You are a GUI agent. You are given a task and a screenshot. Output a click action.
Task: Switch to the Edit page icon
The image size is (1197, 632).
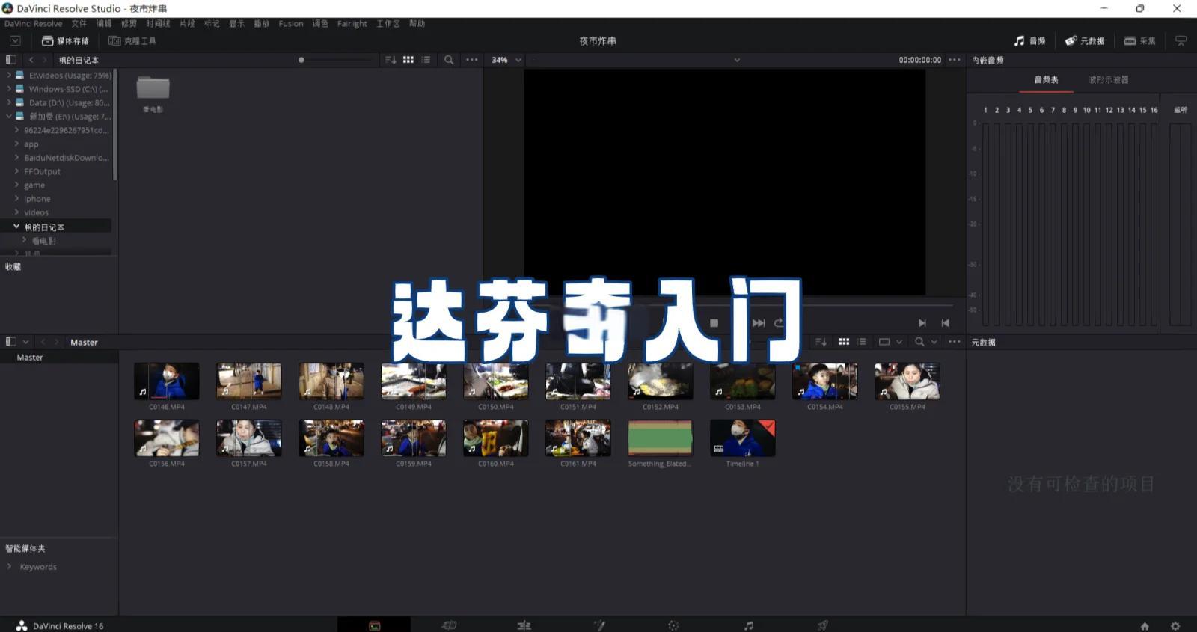pyautogui.click(x=524, y=625)
